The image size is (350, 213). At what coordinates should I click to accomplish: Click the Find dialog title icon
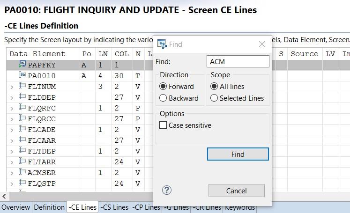[162, 44]
